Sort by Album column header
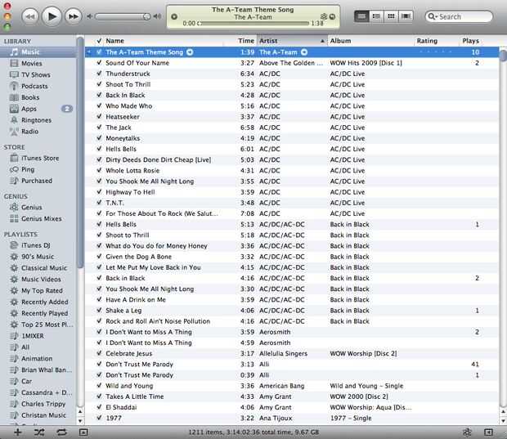The image size is (507, 439). pyautogui.click(x=371, y=41)
